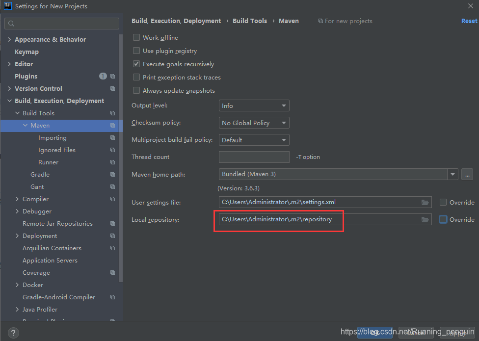Click the project-level icon beside Ignored Files
Screen dimensions: 479x341
[x=112, y=150]
